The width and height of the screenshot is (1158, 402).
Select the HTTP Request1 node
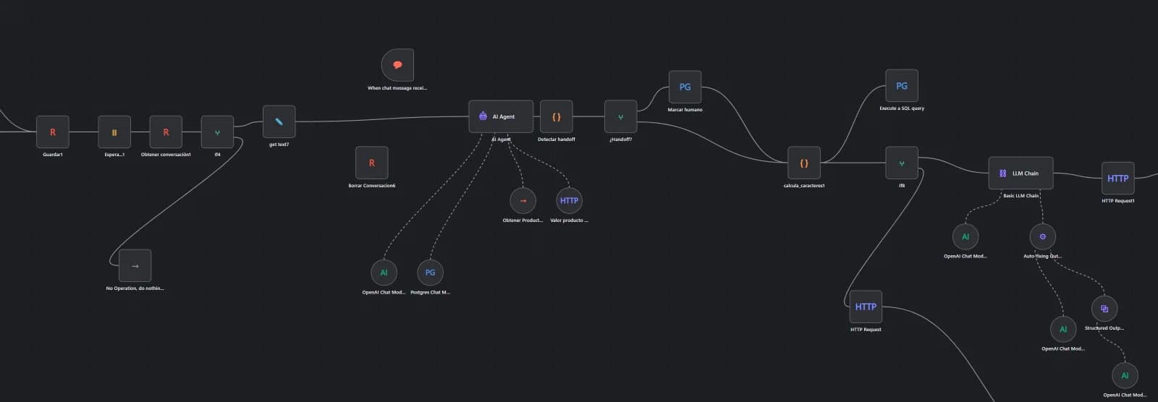coord(1117,179)
